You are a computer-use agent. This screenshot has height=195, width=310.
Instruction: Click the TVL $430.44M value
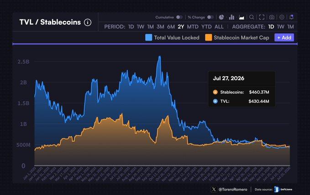click(x=259, y=101)
